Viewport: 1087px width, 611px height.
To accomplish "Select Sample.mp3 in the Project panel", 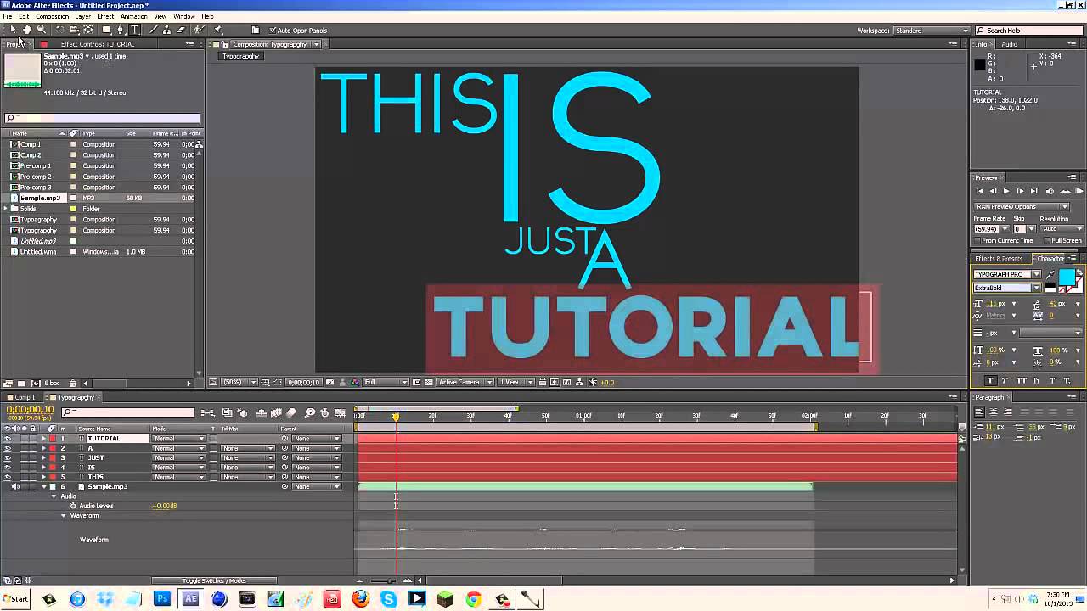I will (x=40, y=198).
